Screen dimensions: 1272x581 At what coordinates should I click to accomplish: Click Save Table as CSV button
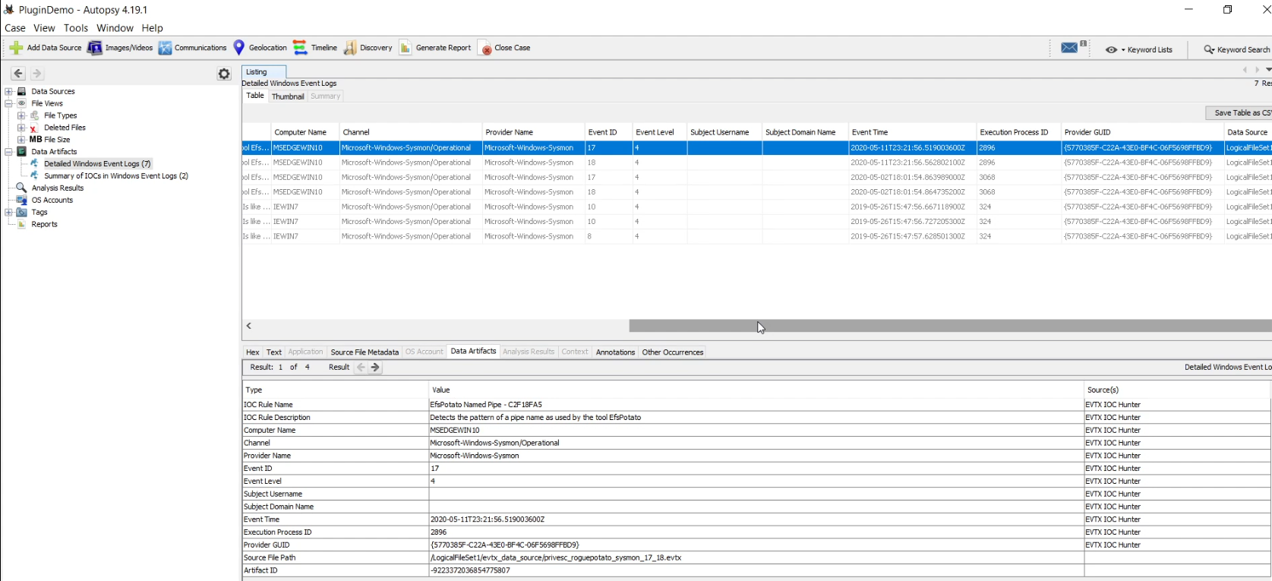[x=1240, y=113]
